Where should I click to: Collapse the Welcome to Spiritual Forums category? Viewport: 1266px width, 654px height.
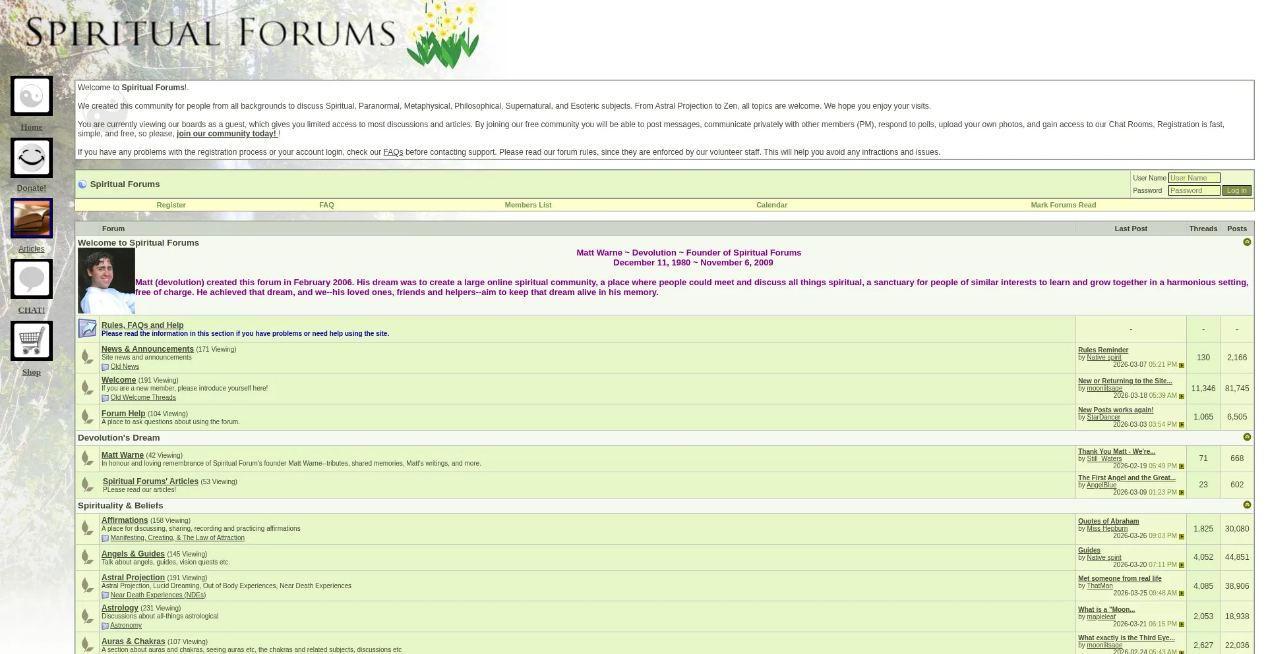click(1247, 242)
